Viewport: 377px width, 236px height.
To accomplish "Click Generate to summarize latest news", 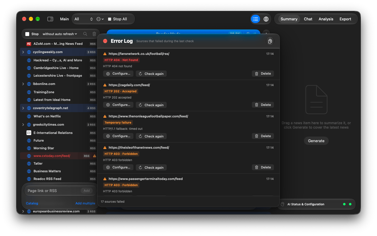I will [x=316, y=141].
